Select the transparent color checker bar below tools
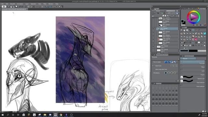This screenshot has height=117, width=208. [x=202, y=51]
